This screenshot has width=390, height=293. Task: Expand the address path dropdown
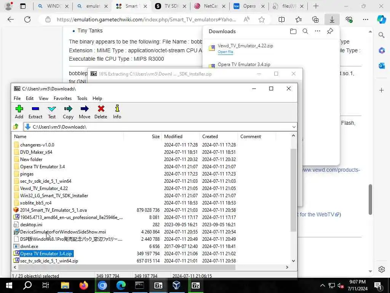[x=294, y=127]
